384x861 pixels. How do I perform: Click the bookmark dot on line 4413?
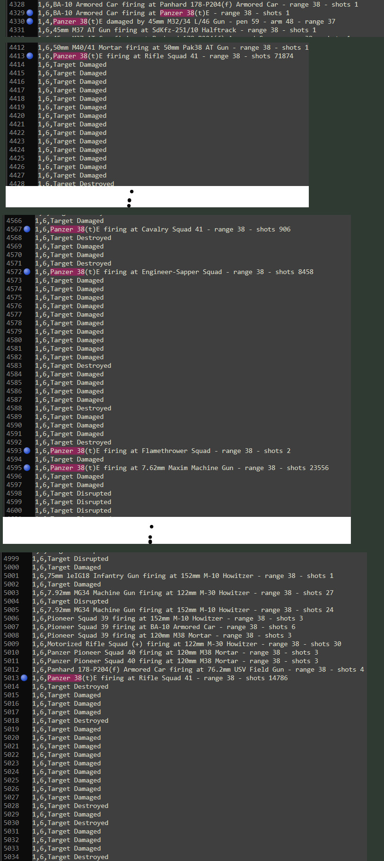coord(30,56)
